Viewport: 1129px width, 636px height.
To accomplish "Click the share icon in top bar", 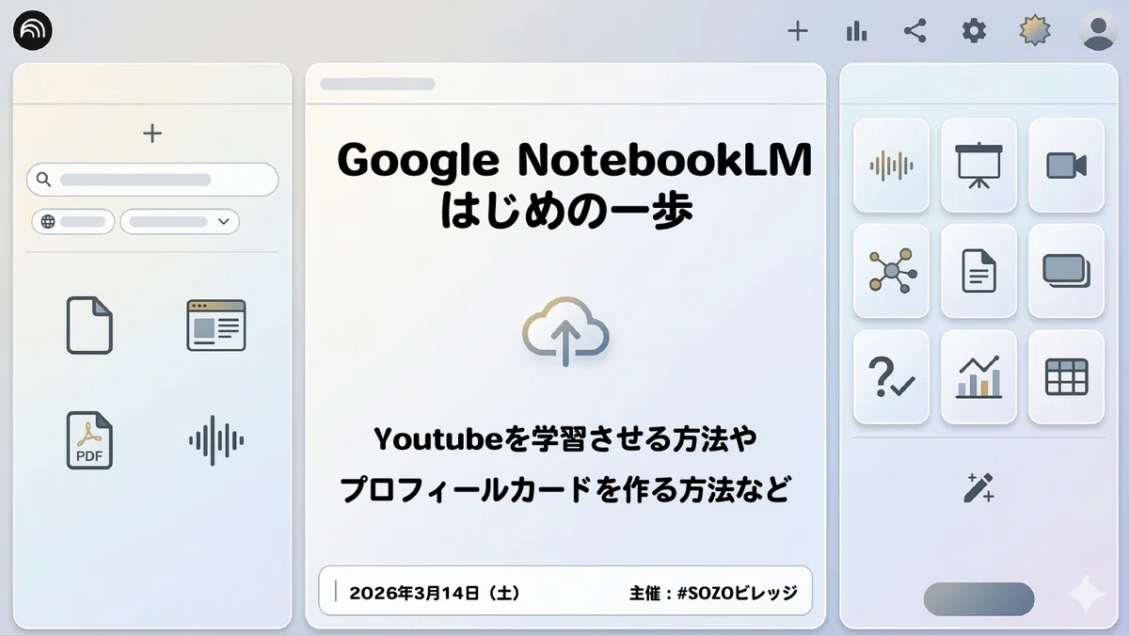I will [914, 31].
